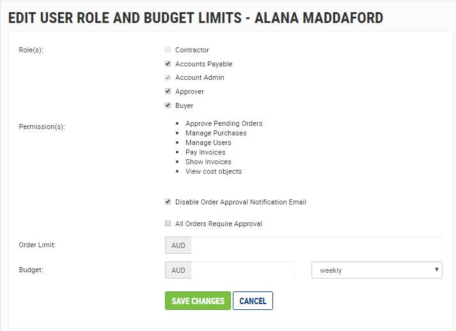Click the Order Limit amount field

coord(316,245)
